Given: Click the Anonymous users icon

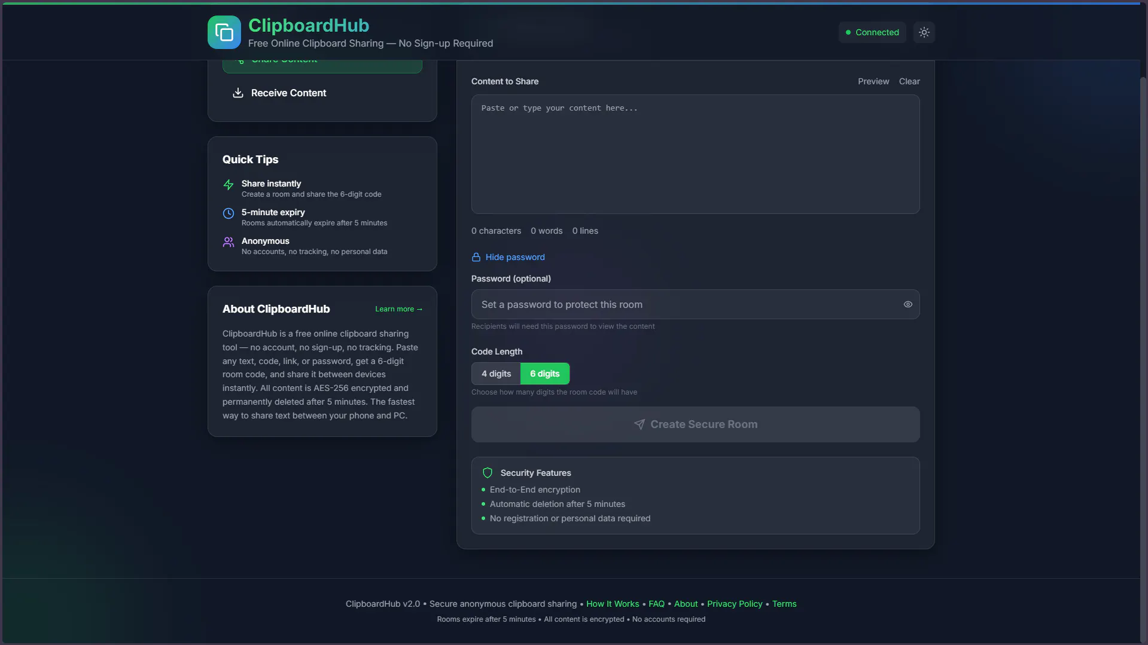Looking at the screenshot, I should [x=229, y=242].
